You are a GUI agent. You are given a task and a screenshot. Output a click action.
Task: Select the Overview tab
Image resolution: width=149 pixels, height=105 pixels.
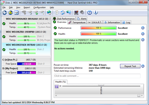(60, 22)
